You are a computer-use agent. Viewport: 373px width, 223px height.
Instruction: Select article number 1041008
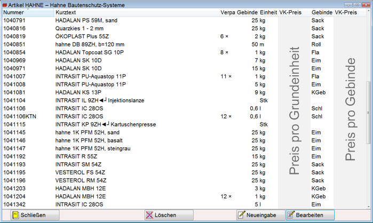[x=184, y=84]
